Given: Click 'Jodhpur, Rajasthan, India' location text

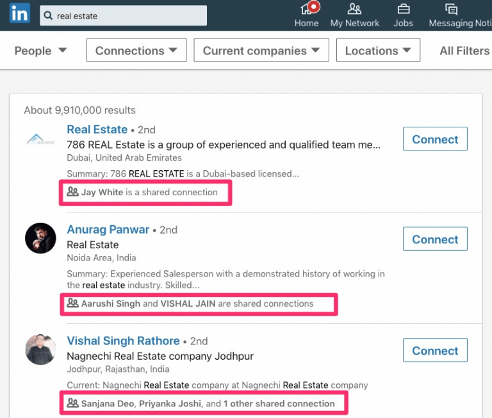Looking at the screenshot, I should click(119, 369).
